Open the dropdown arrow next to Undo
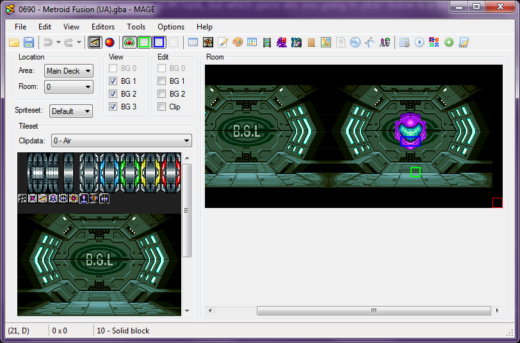The image size is (520, 343). point(58,42)
